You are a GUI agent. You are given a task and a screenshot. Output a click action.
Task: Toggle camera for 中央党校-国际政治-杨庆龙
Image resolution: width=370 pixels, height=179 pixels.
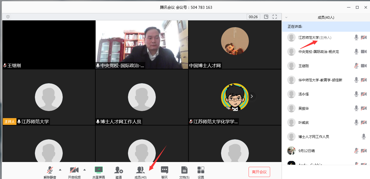coord(364,52)
